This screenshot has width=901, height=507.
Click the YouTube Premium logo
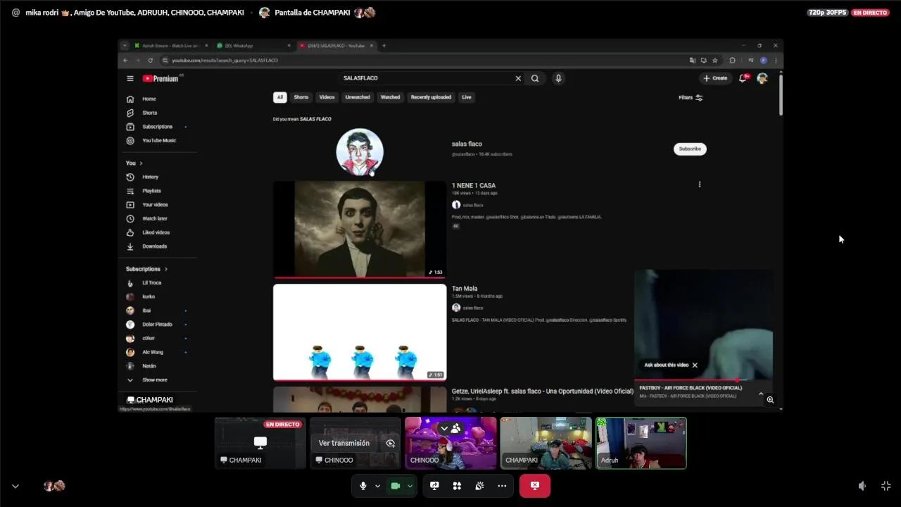[163, 78]
